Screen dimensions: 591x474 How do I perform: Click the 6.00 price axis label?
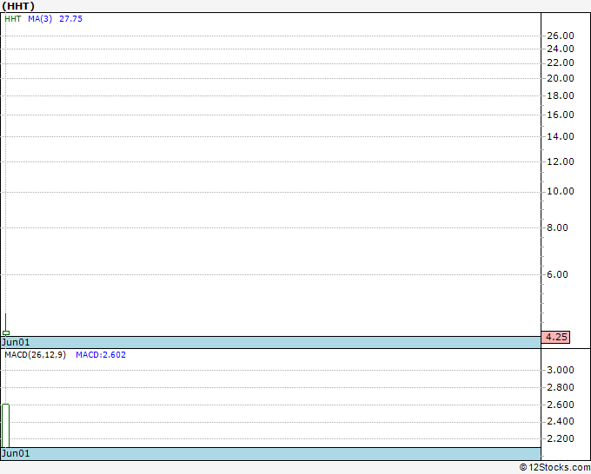pyautogui.click(x=557, y=274)
